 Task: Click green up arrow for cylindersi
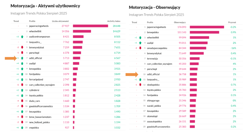[x=22, y=90]
